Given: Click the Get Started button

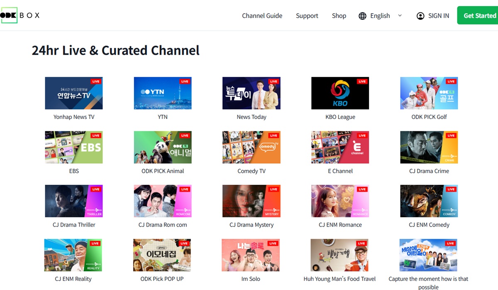Looking at the screenshot, I should 479,15.
